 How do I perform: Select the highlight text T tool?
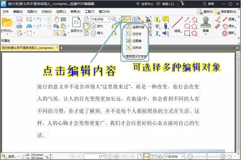tap(157, 19)
